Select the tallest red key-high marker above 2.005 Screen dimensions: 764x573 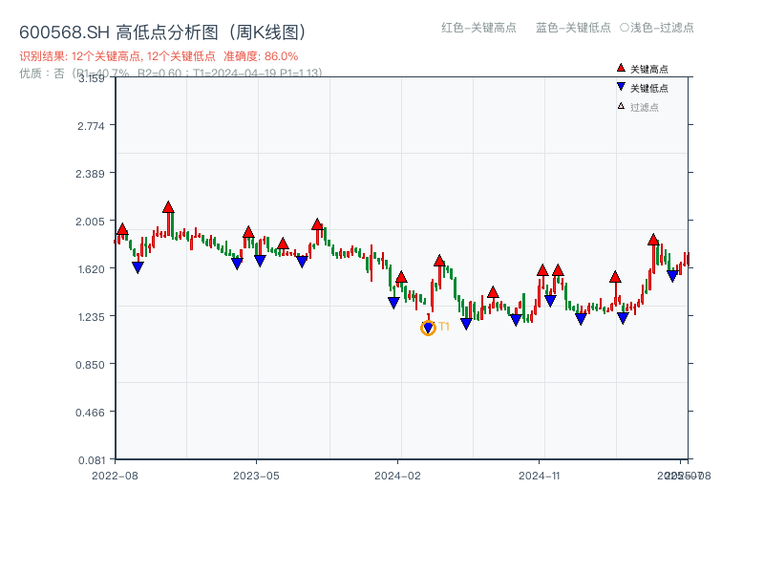tap(168, 207)
